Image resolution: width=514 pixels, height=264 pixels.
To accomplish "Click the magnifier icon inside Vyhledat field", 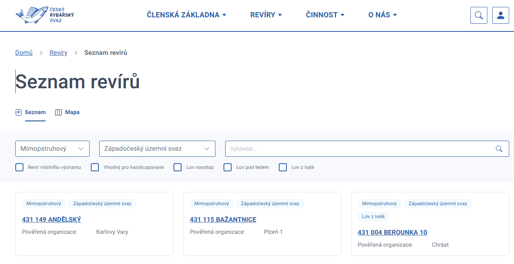I will coord(499,149).
